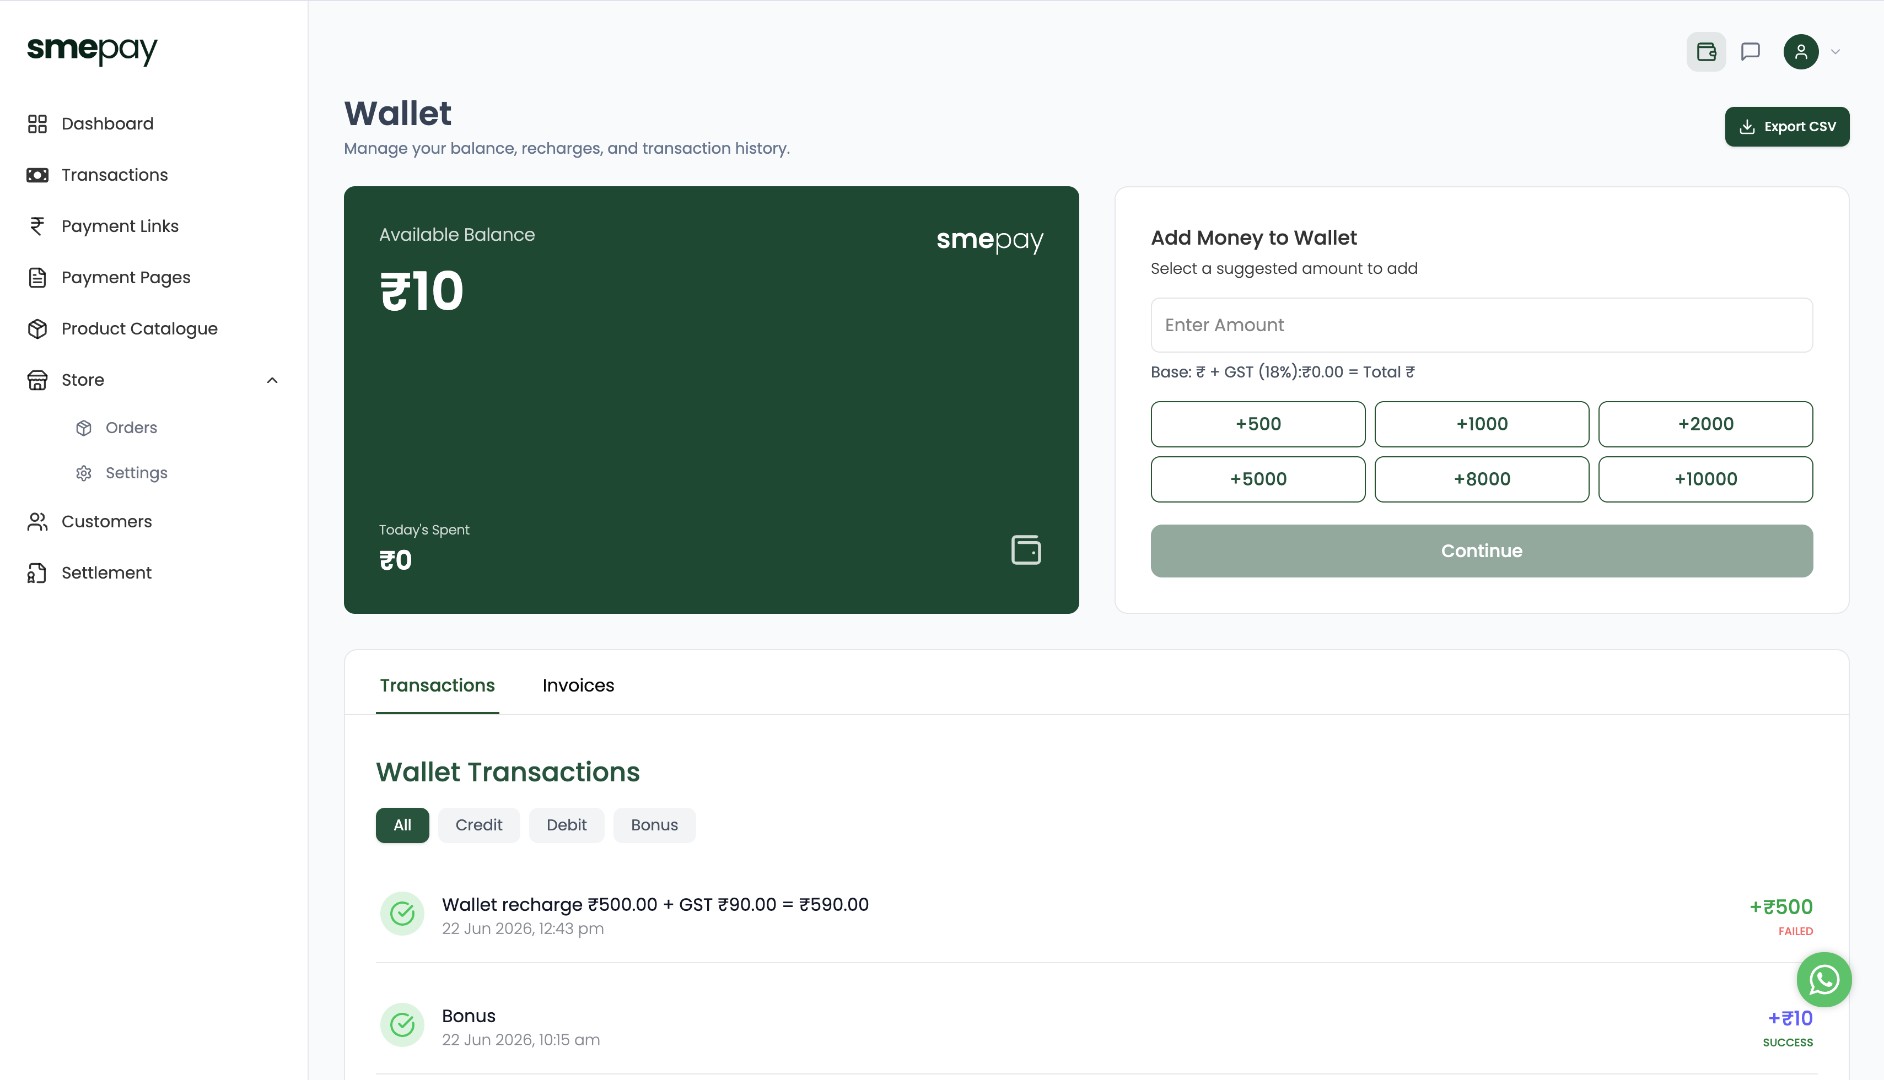Click the 22 Jun 2026, 10:15 am timestamp
Image resolution: width=1884 pixels, height=1080 pixels.
(x=521, y=1040)
